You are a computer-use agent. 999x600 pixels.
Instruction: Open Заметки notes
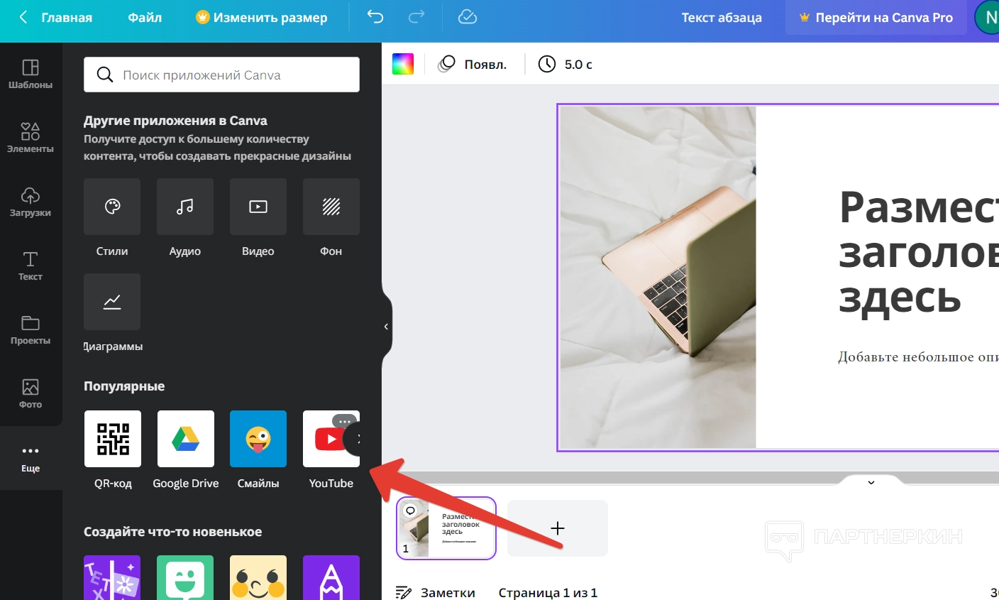(435, 592)
